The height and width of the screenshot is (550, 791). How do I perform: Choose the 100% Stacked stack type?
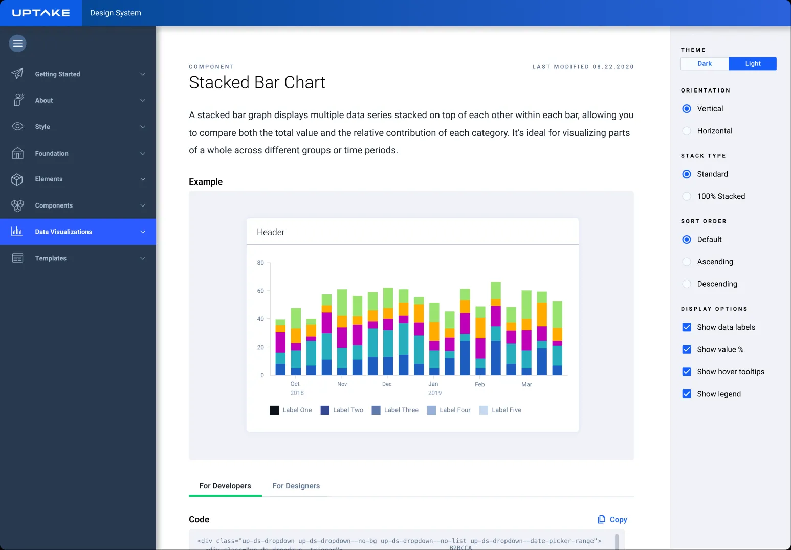[x=687, y=196]
